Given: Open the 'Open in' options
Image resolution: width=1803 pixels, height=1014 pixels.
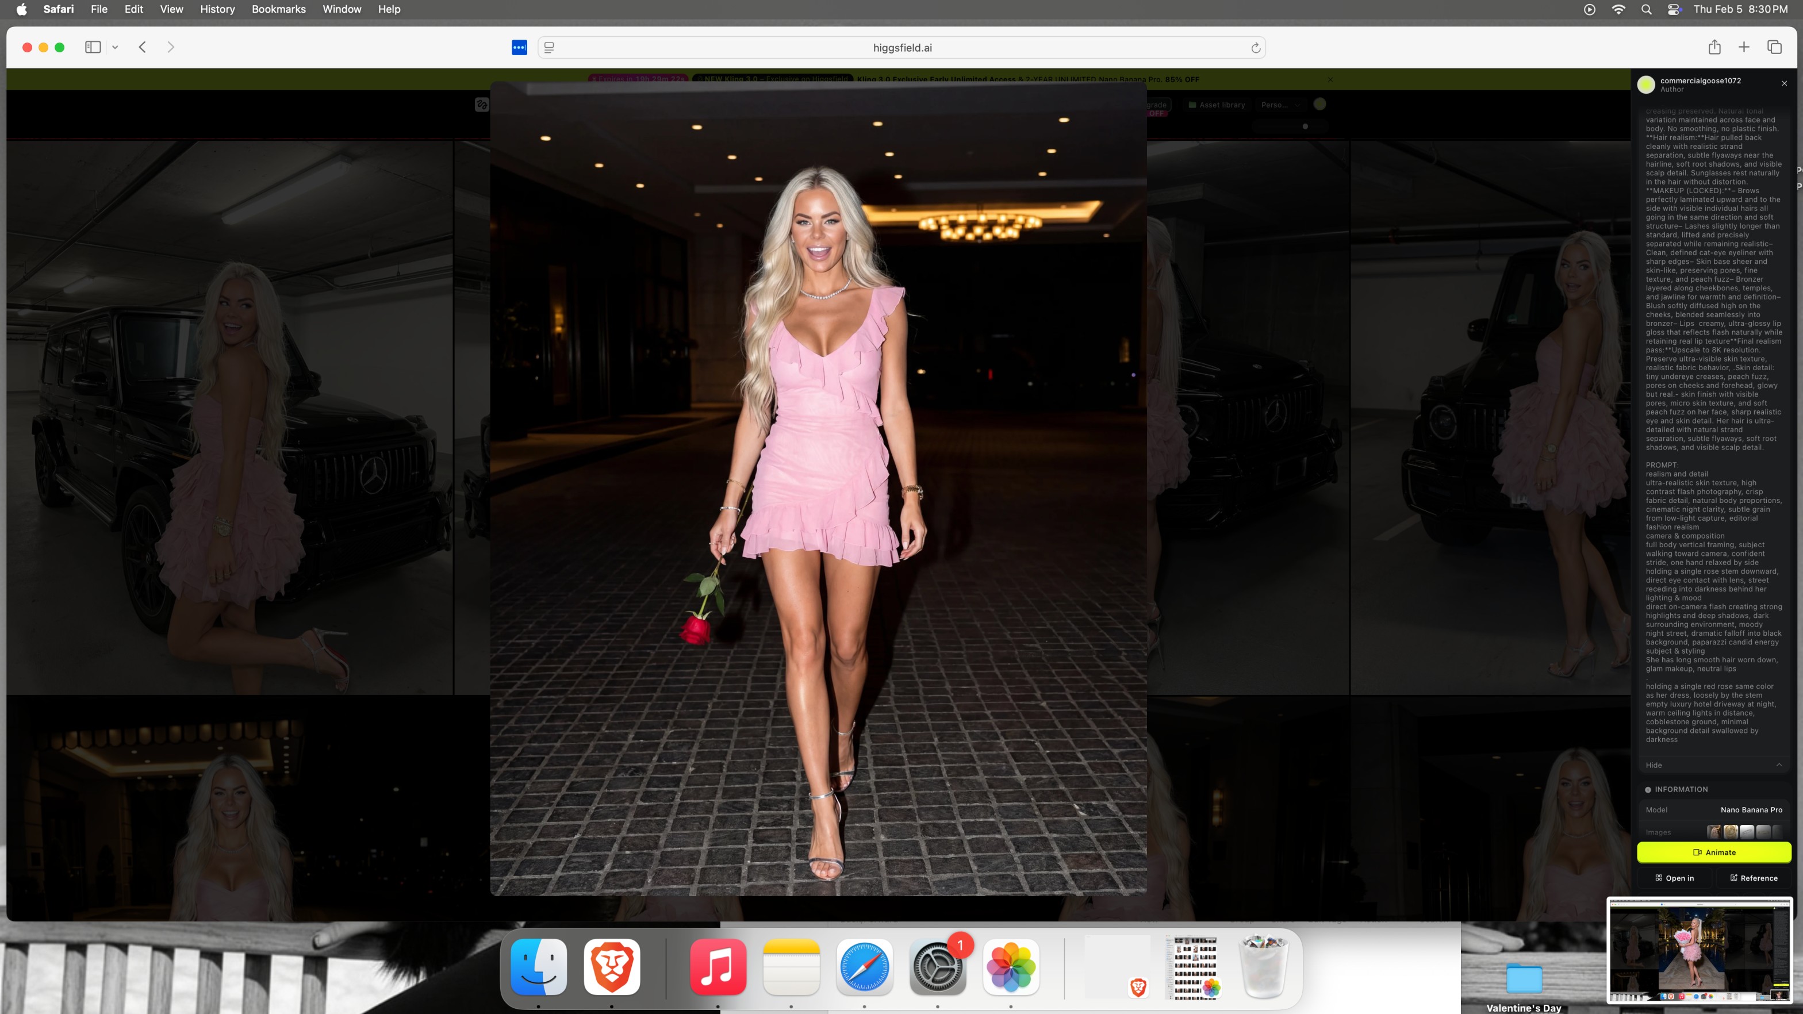Looking at the screenshot, I should (1674, 878).
